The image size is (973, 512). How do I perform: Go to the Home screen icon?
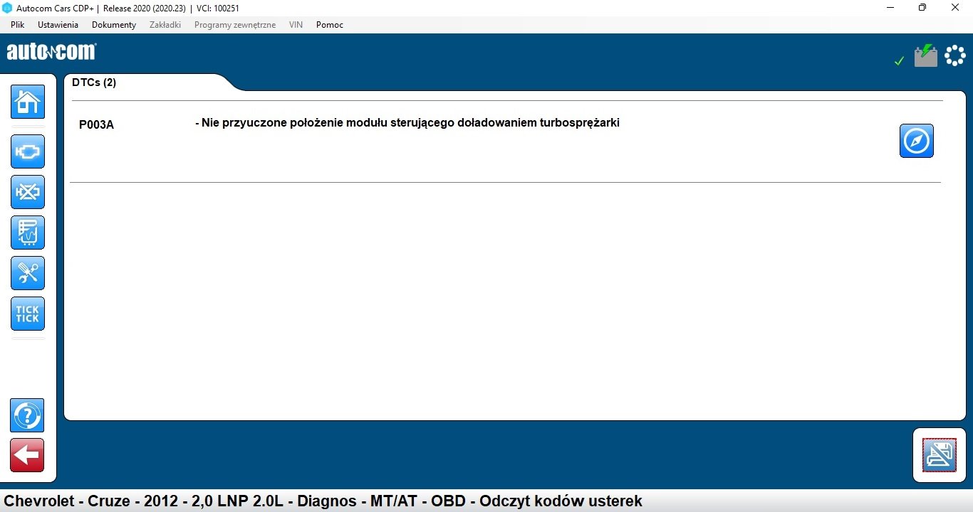[x=28, y=102]
